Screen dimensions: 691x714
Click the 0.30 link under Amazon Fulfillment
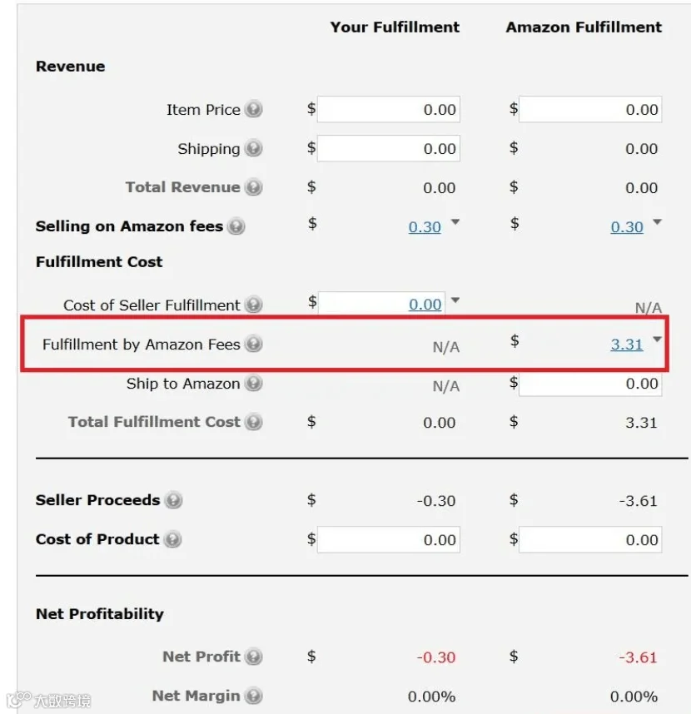(x=627, y=227)
